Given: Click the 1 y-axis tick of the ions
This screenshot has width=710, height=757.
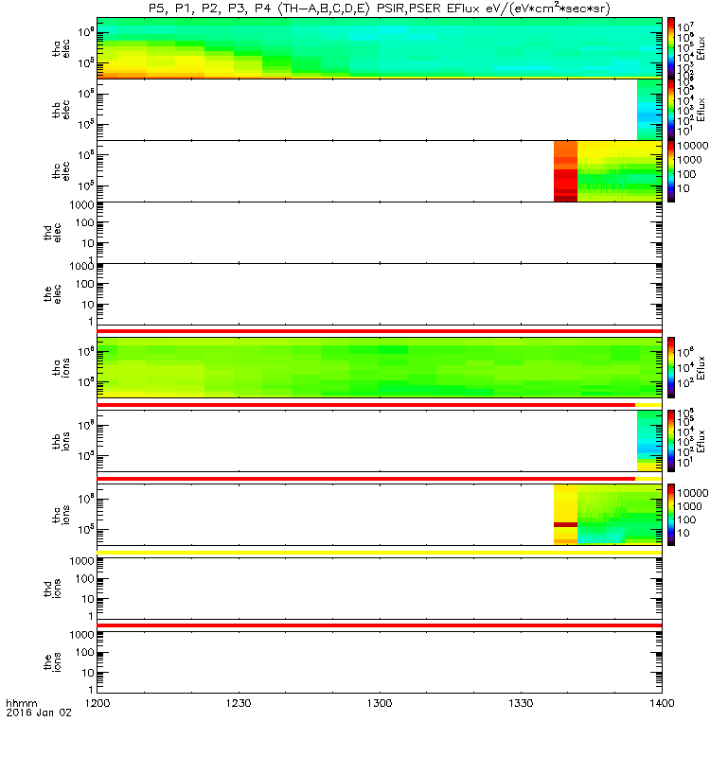Looking at the screenshot, I should coord(90,690).
